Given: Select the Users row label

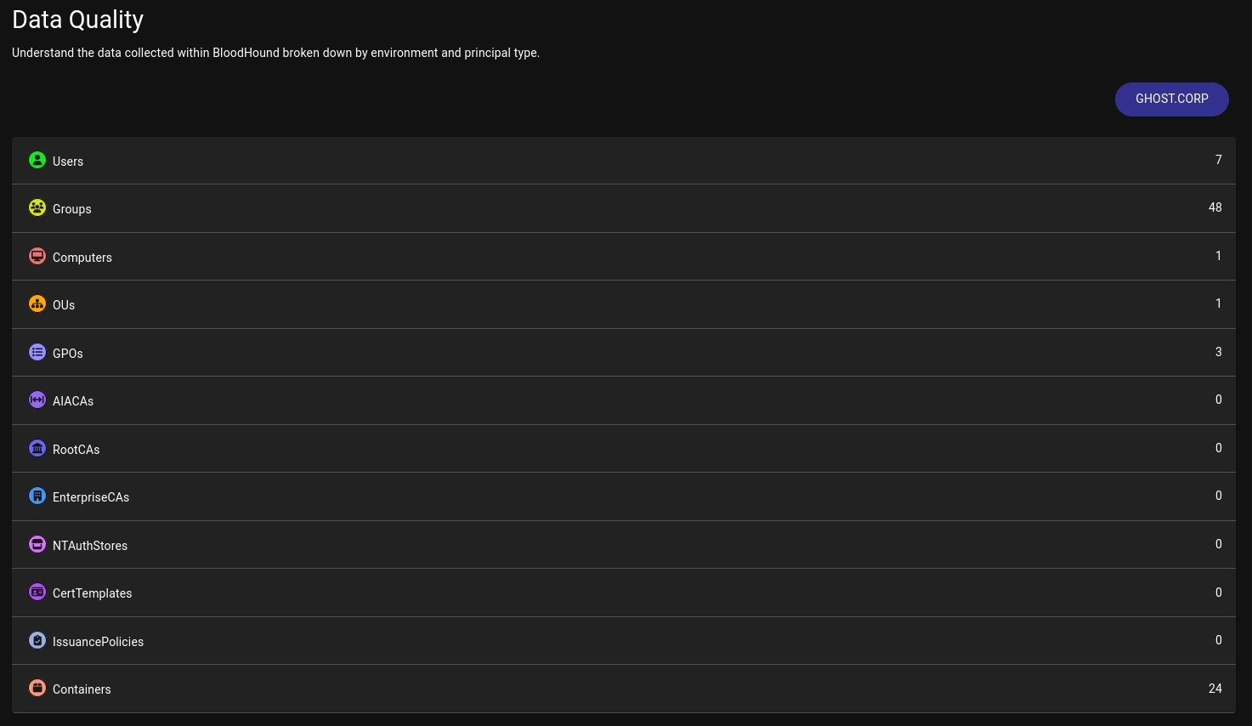Looking at the screenshot, I should pos(68,162).
